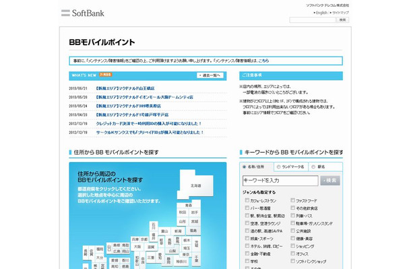Check the ファストフード genre box

coord(292,200)
